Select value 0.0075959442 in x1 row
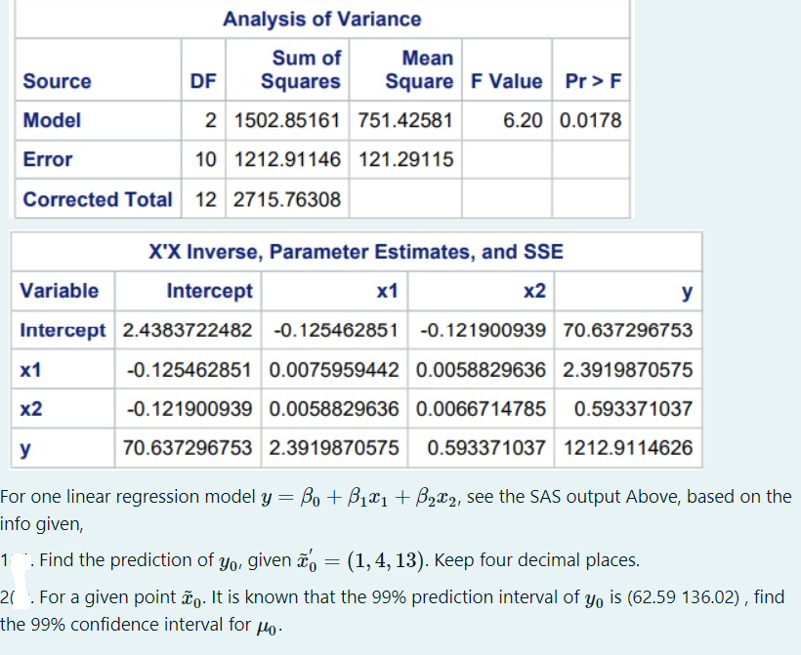This screenshot has height=655, width=801. coord(333,370)
